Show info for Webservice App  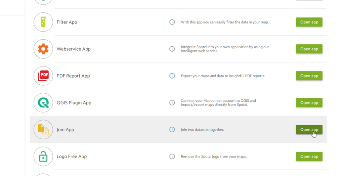tap(172, 49)
